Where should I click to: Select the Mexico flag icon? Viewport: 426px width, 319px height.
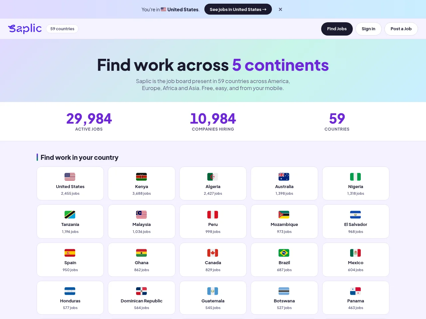(x=355, y=253)
